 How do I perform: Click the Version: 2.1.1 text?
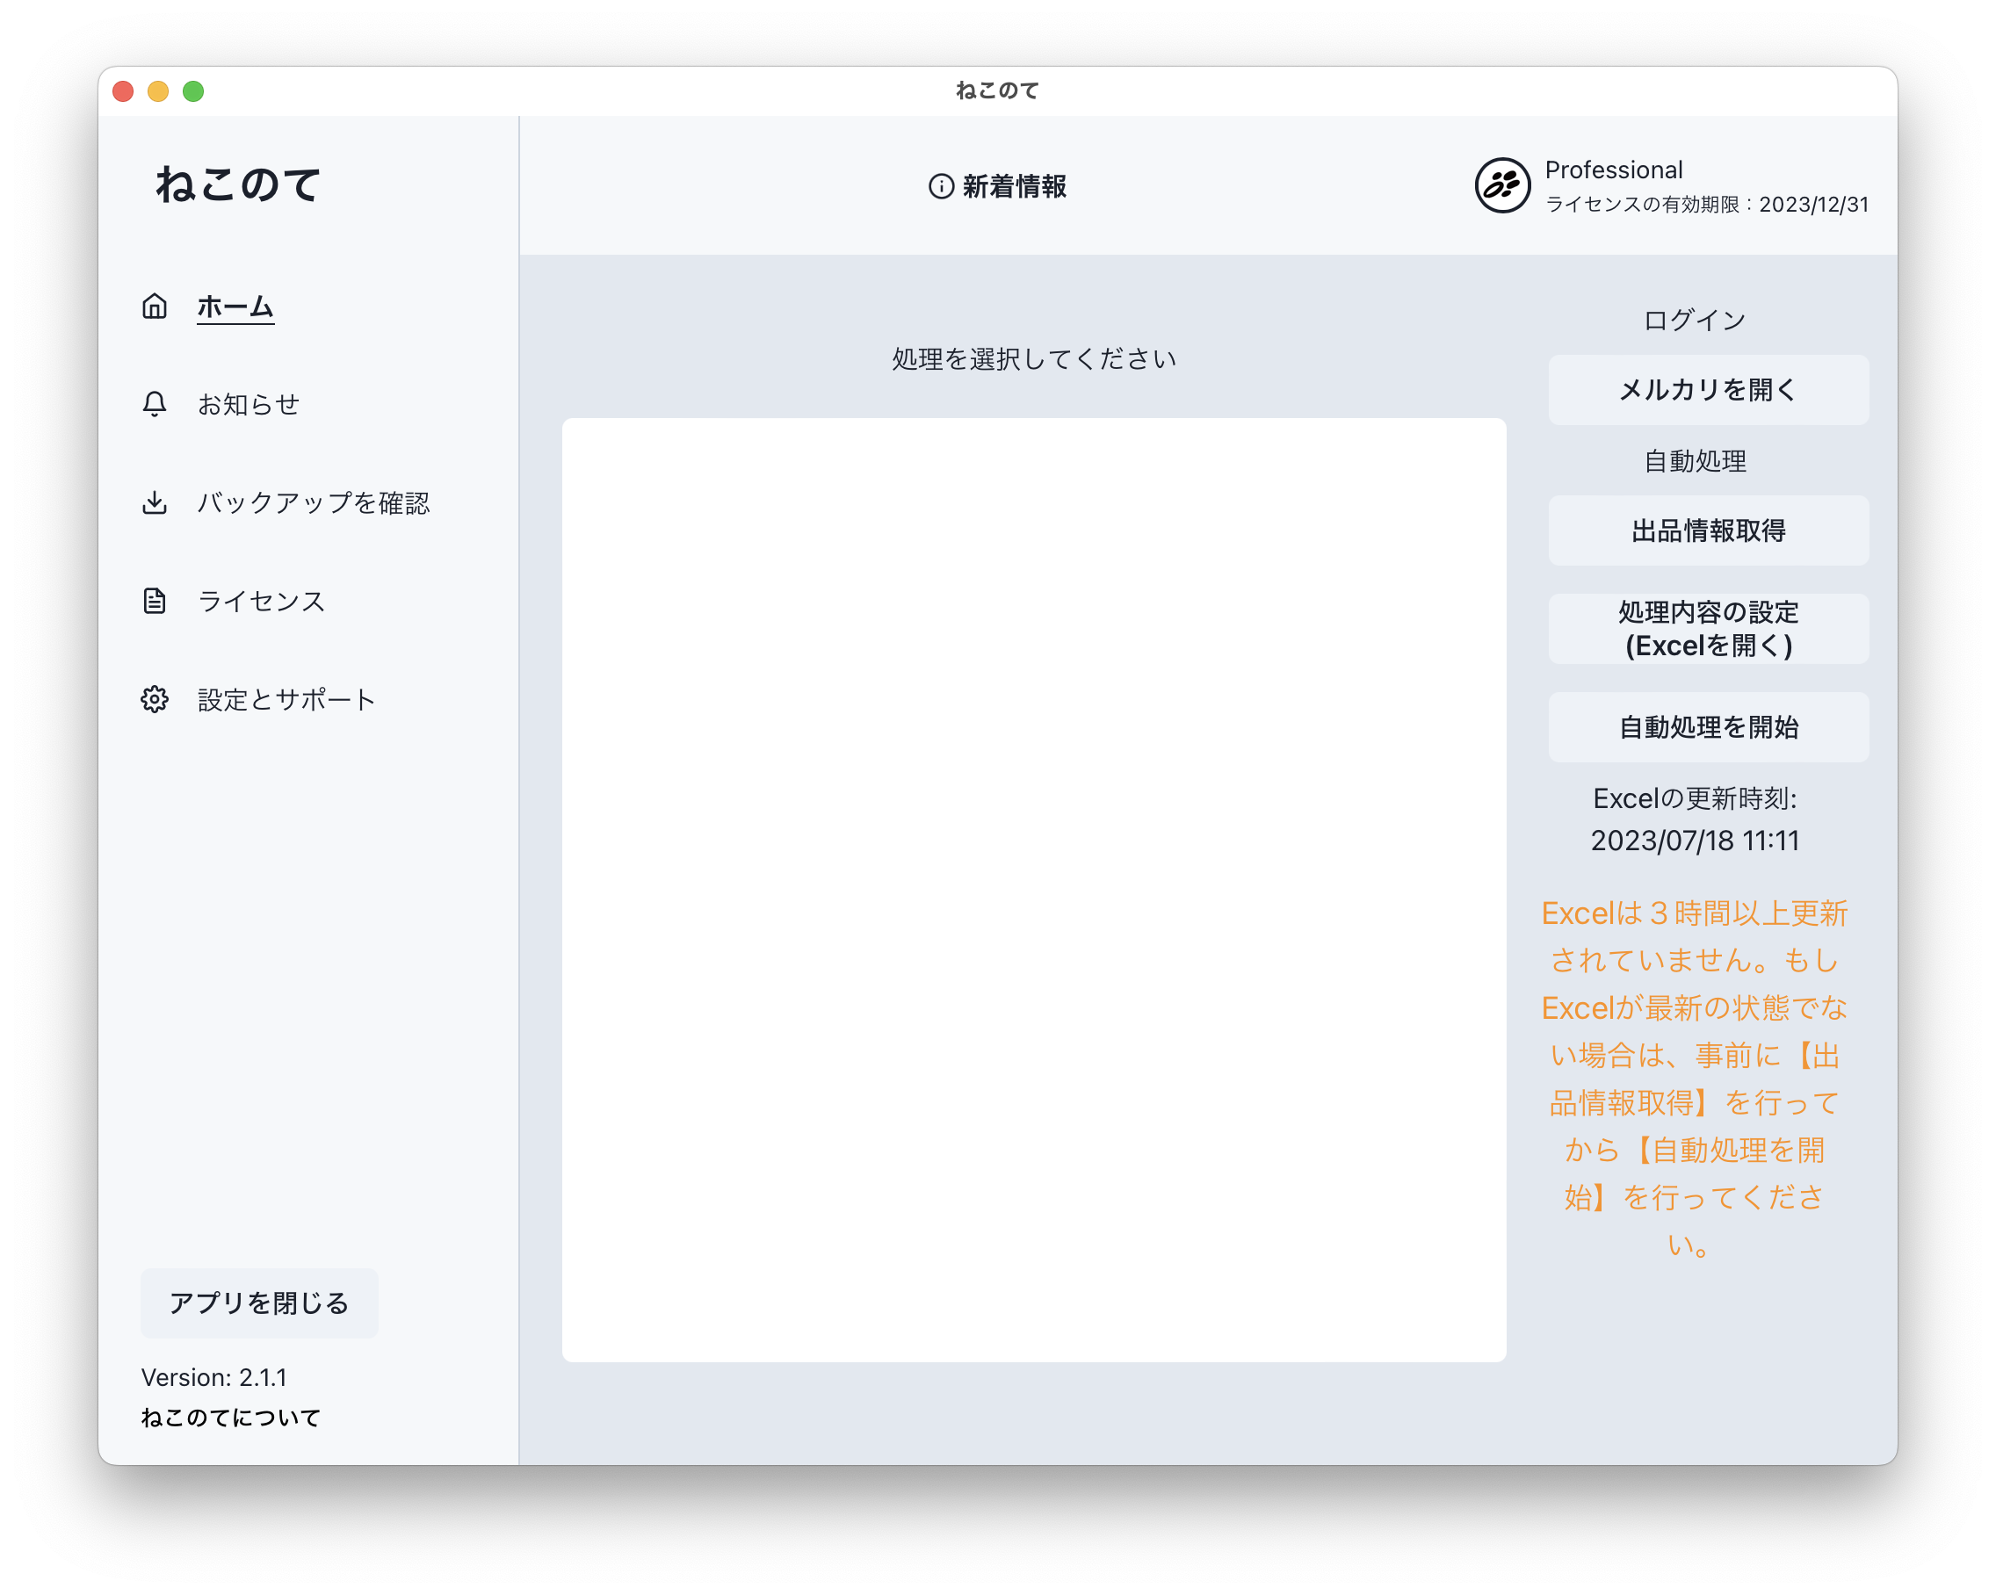coord(213,1376)
